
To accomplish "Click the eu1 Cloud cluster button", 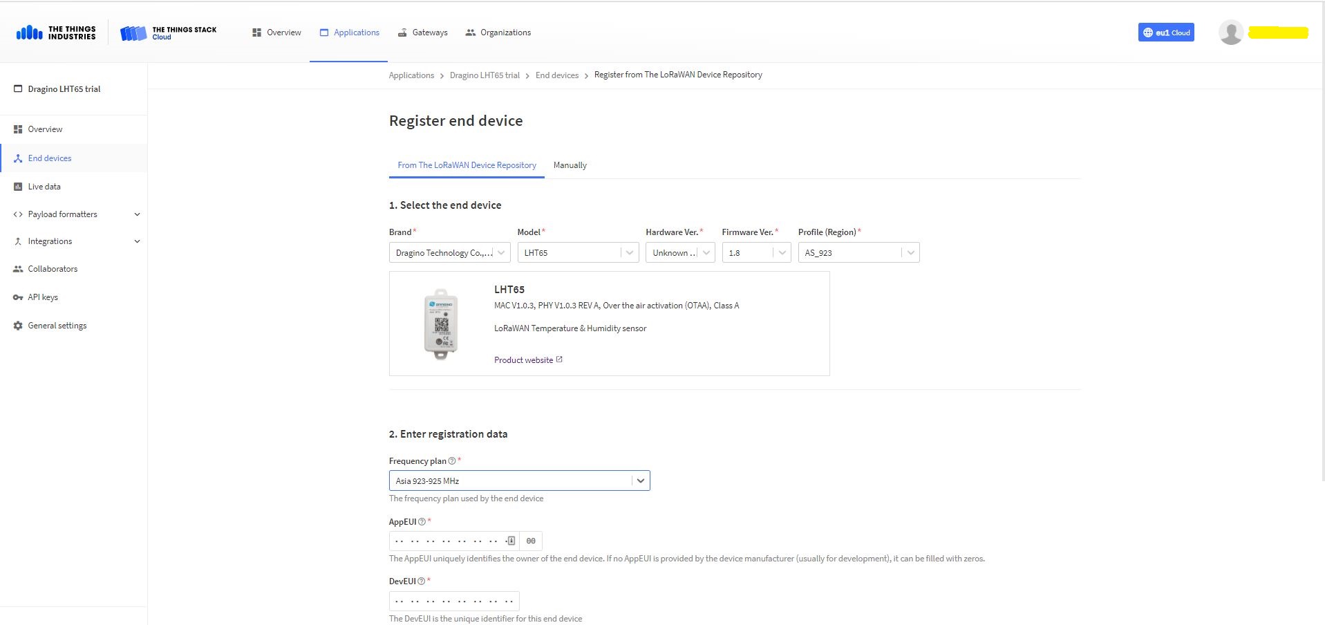I will (x=1165, y=32).
